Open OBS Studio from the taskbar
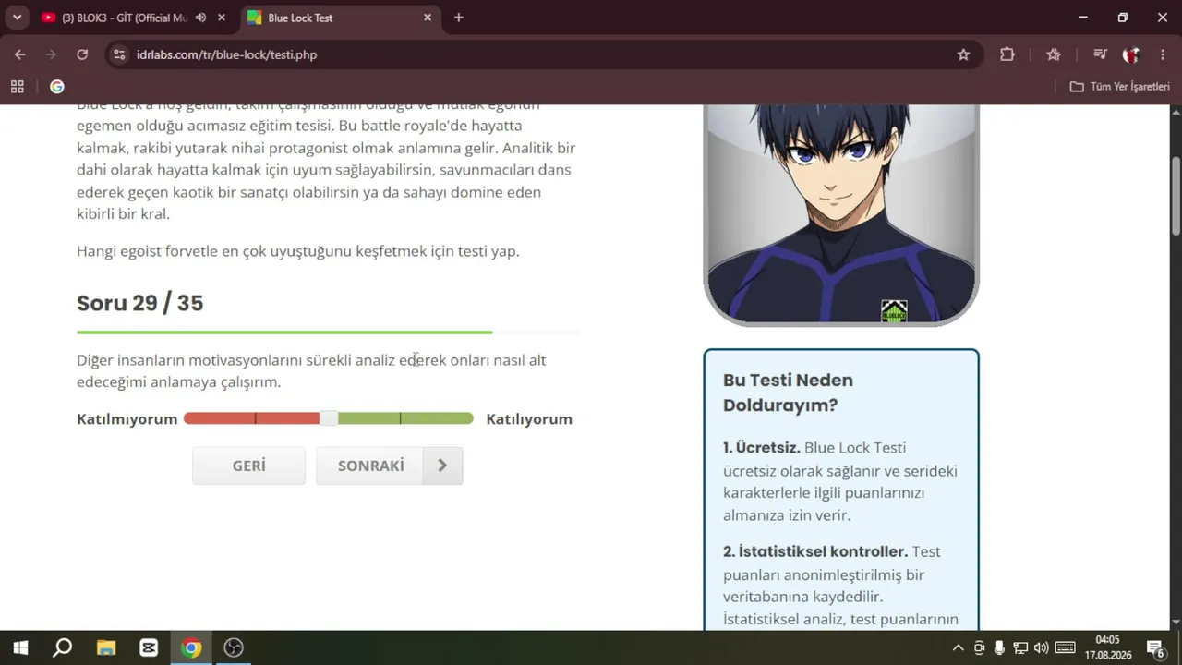 coord(234,647)
